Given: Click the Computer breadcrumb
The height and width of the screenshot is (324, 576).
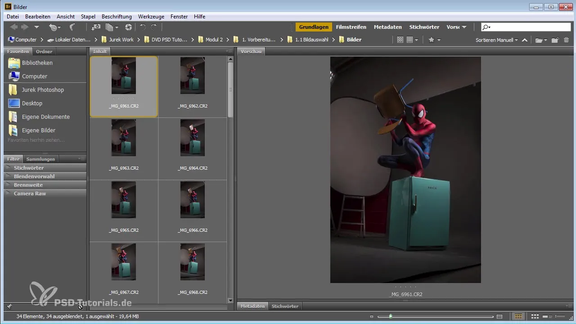Looking at the screenshot, I should pyautogui.click(x=22, y=40).
